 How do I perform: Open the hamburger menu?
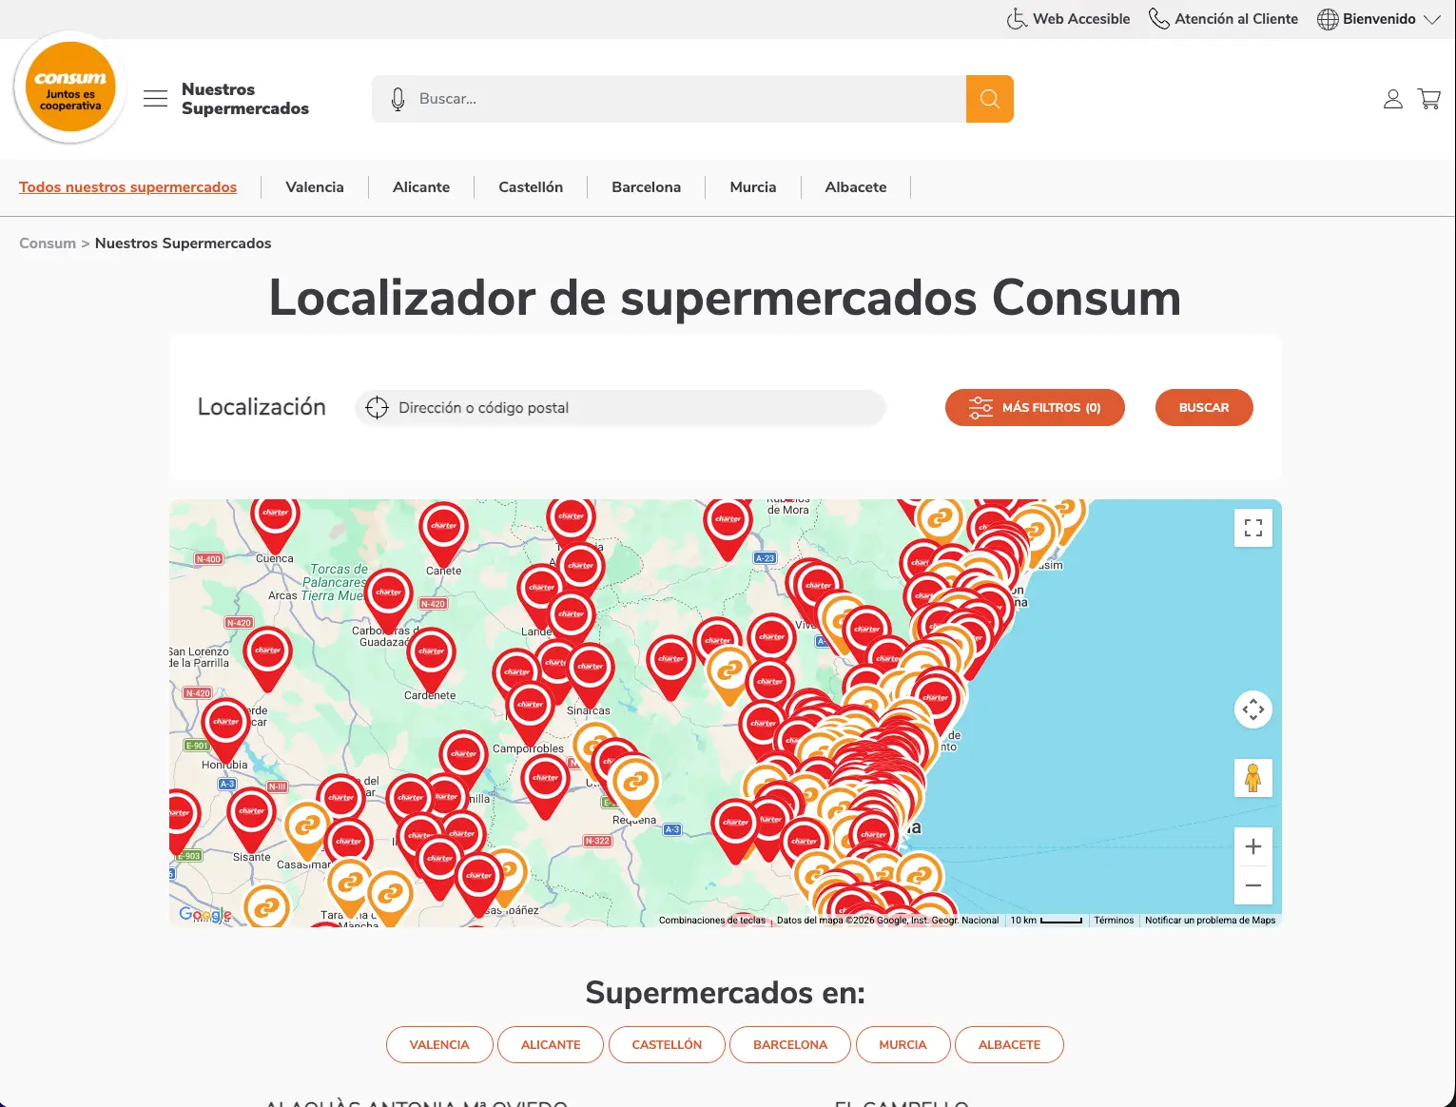coord(155,98)
